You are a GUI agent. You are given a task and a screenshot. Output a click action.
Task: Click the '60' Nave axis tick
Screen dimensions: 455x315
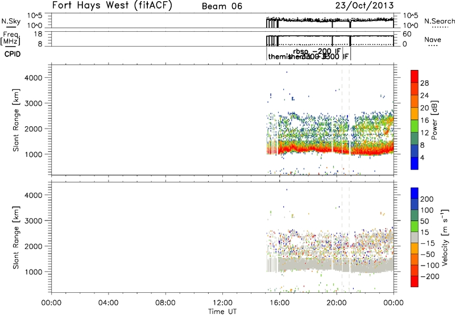407,34
